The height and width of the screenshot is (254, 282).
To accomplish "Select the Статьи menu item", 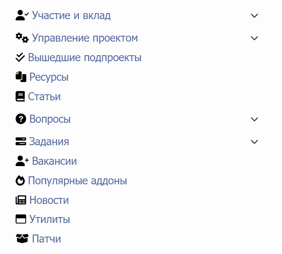I will point(44,96).
